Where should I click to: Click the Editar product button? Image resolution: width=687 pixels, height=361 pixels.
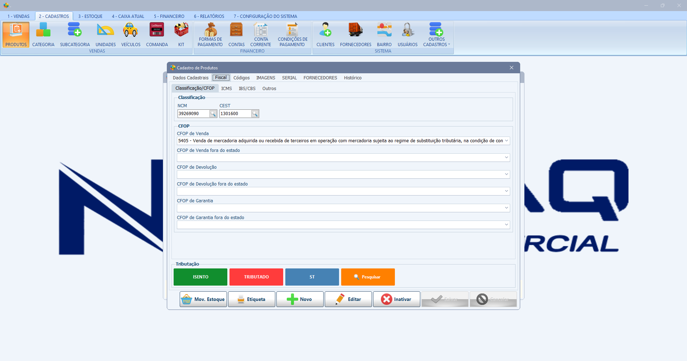(348, 299)
